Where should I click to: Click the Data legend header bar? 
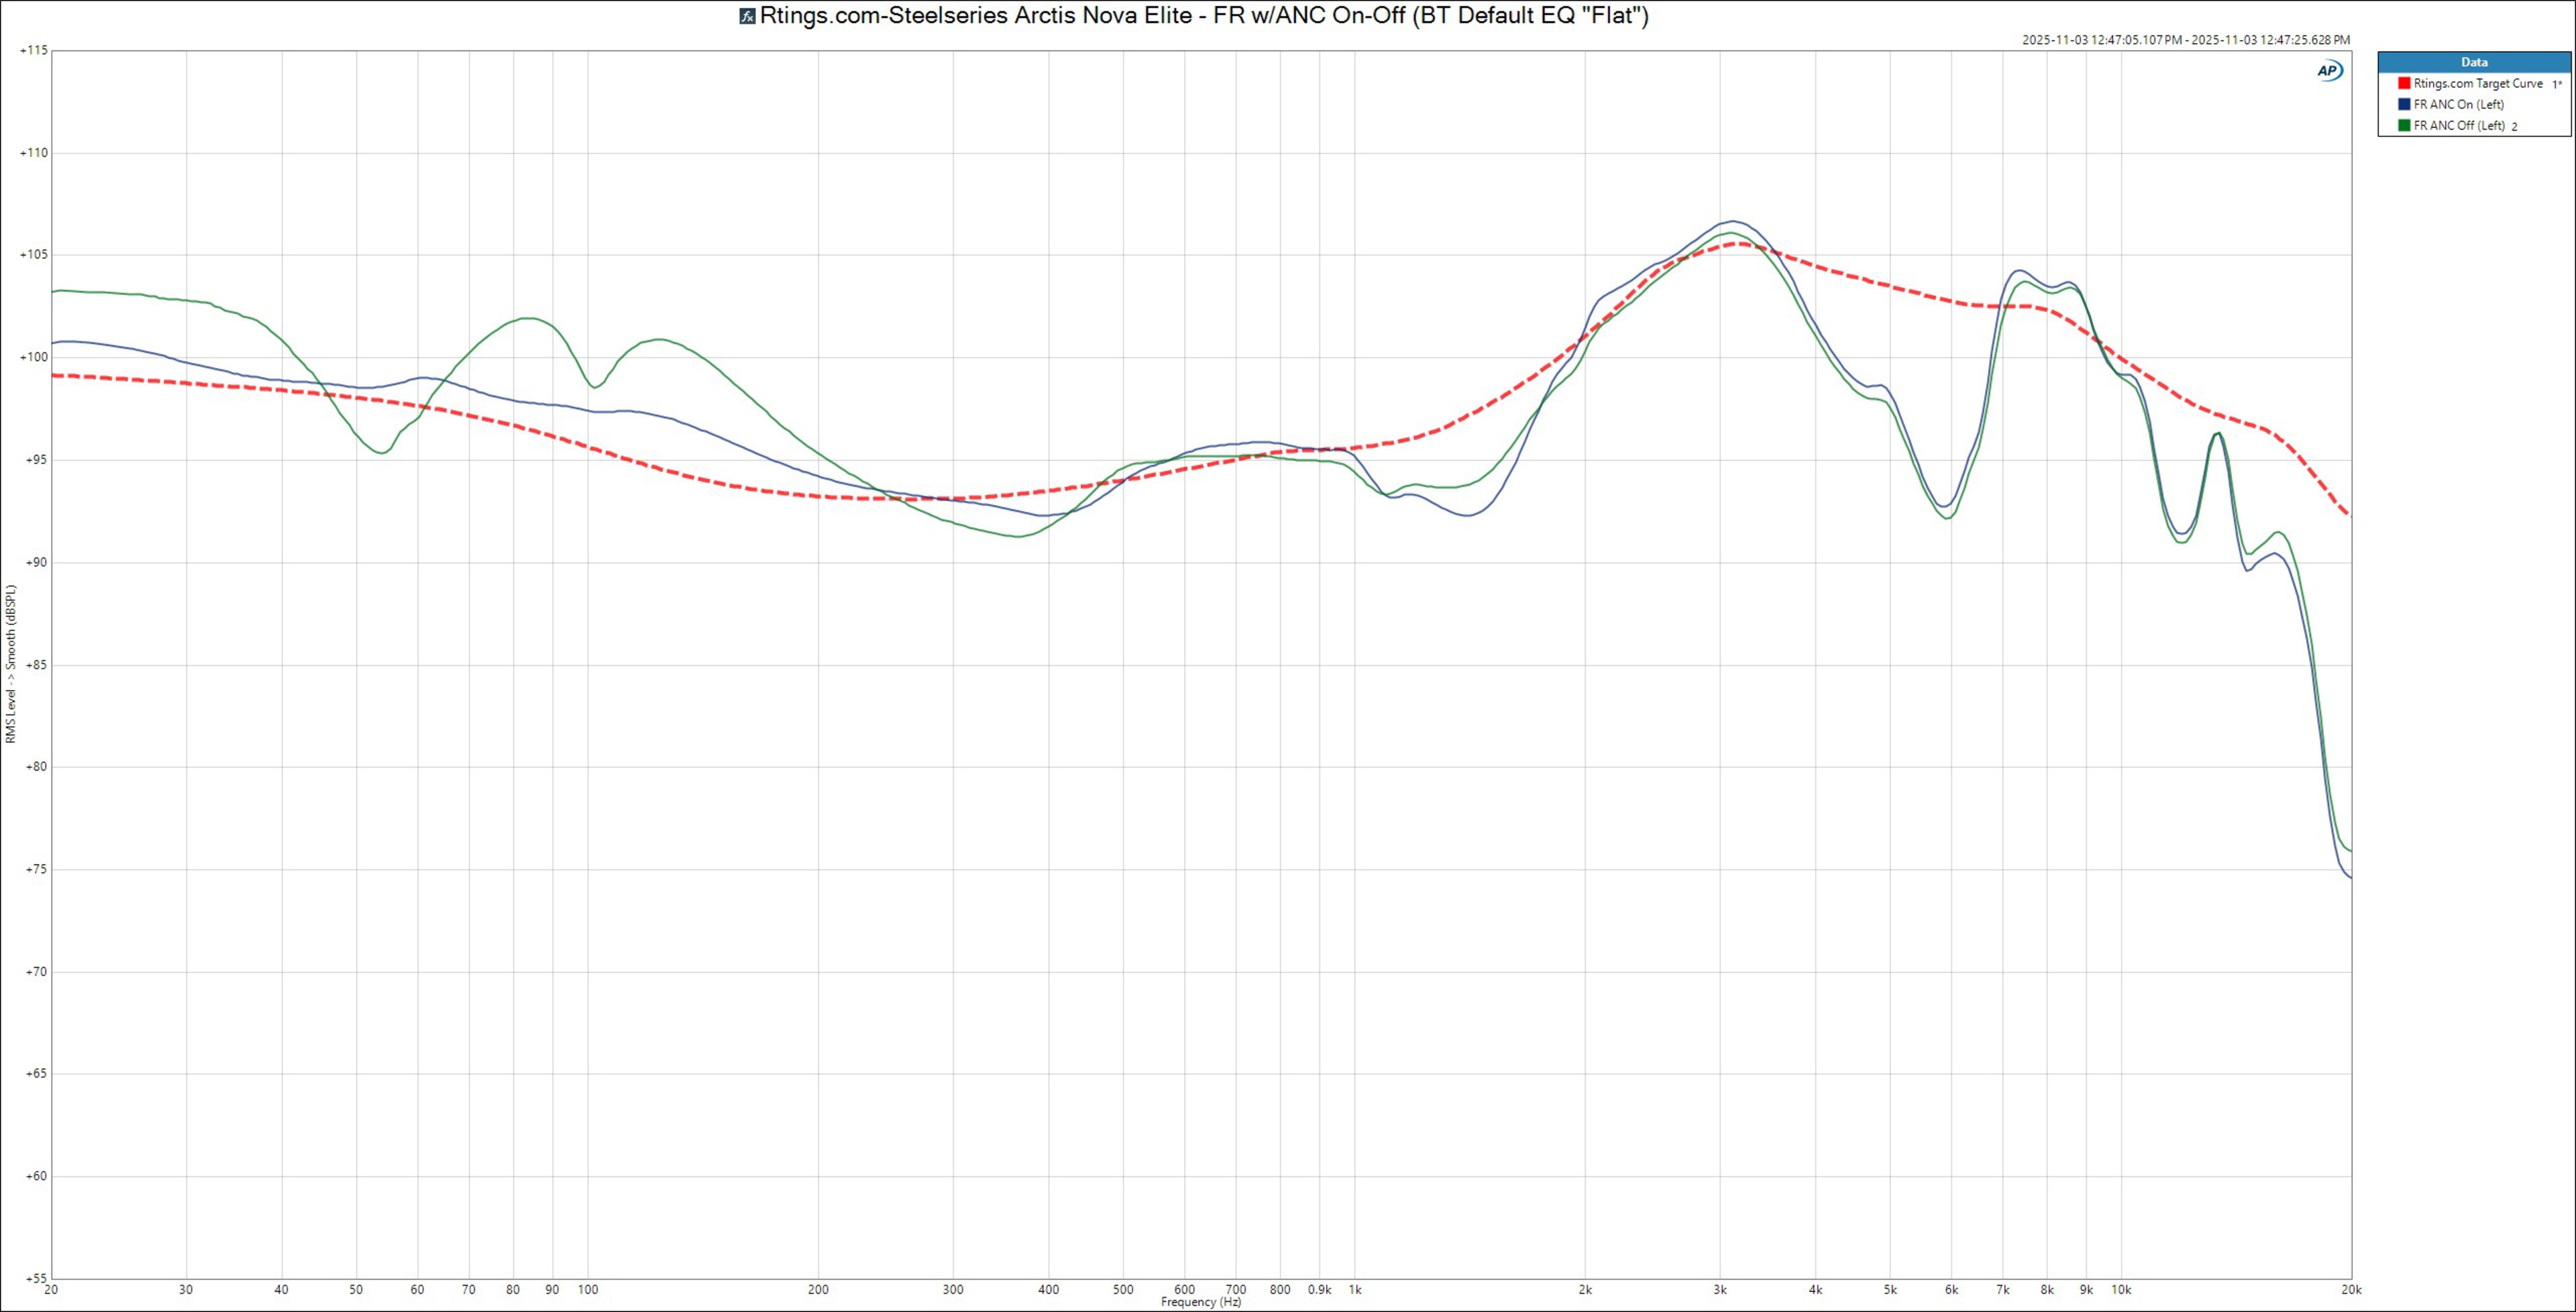click(x=2474, y=62)
